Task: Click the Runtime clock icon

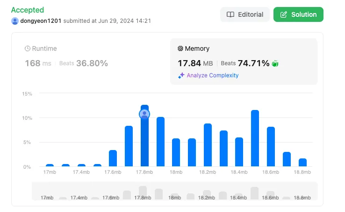Action: click(x=28, y=48)
